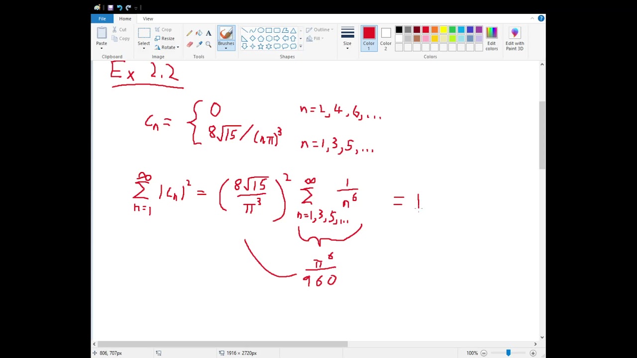Select the Eraser tool
This screenshot has width=637, height=358.
coord(190,44)
